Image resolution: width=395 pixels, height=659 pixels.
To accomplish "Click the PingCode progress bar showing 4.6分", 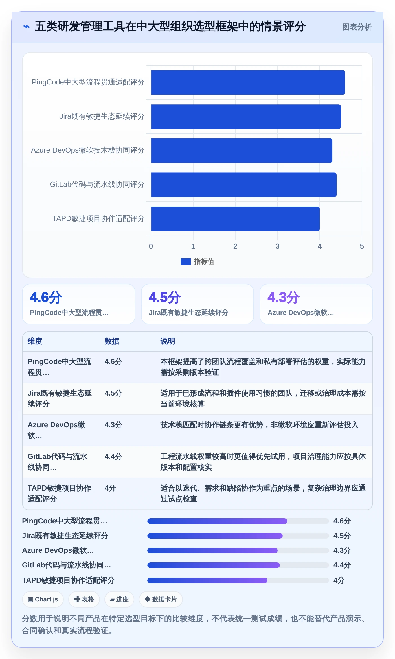I will pos(238,521).
